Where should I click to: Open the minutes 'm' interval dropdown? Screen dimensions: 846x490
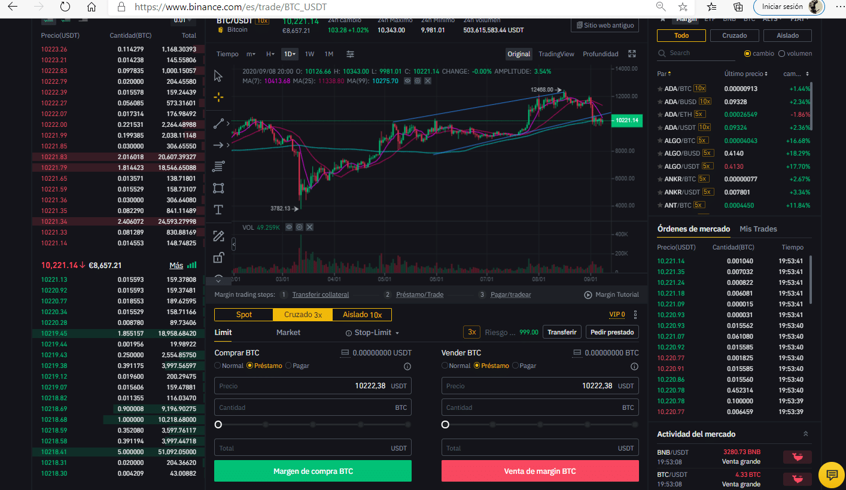pos(251,54)
